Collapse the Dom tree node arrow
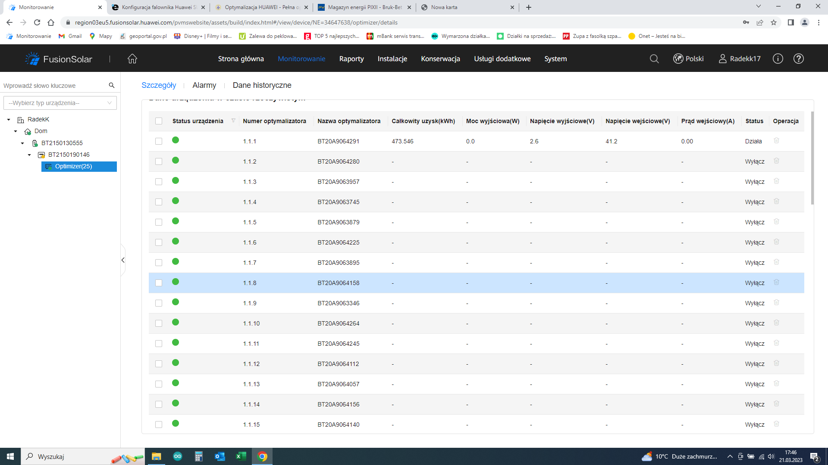828x465 pixels. coord(16,131)
